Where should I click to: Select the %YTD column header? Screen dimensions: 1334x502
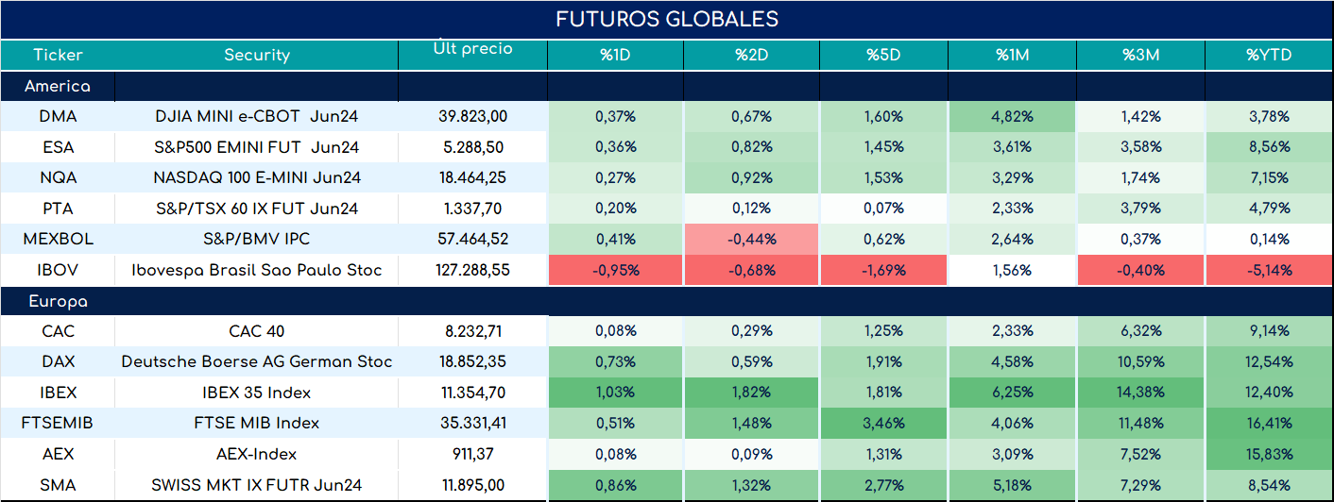[1269, 55]
